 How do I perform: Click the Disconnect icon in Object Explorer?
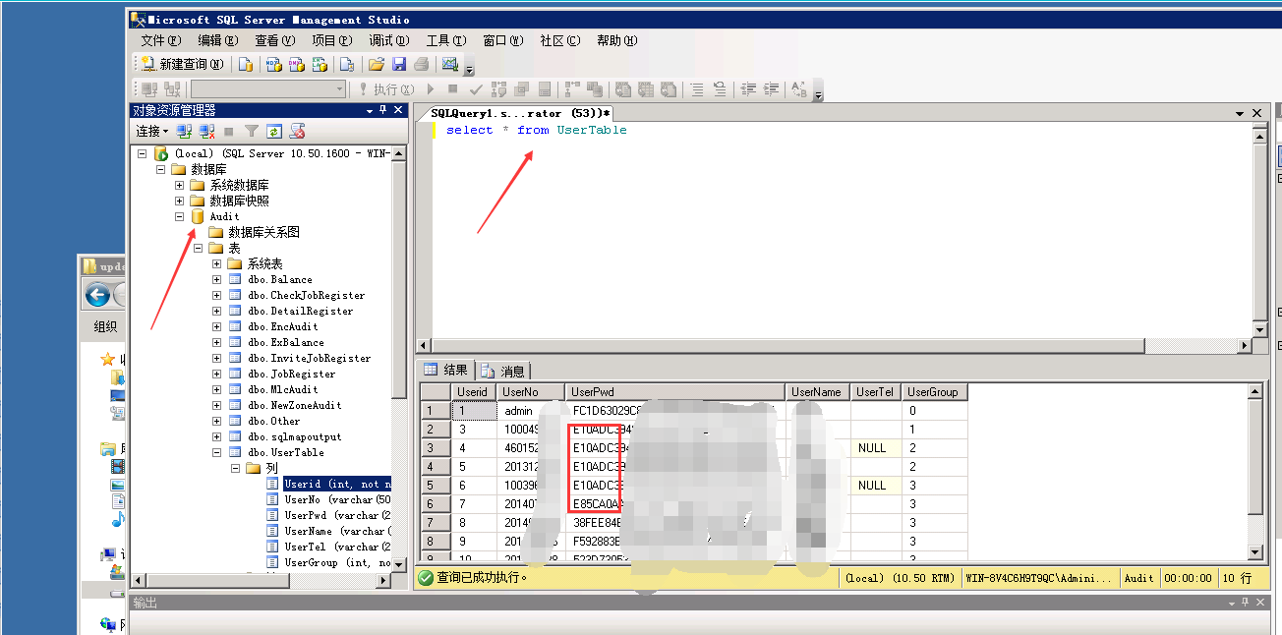pyautogui.click(x=206, y=131)
